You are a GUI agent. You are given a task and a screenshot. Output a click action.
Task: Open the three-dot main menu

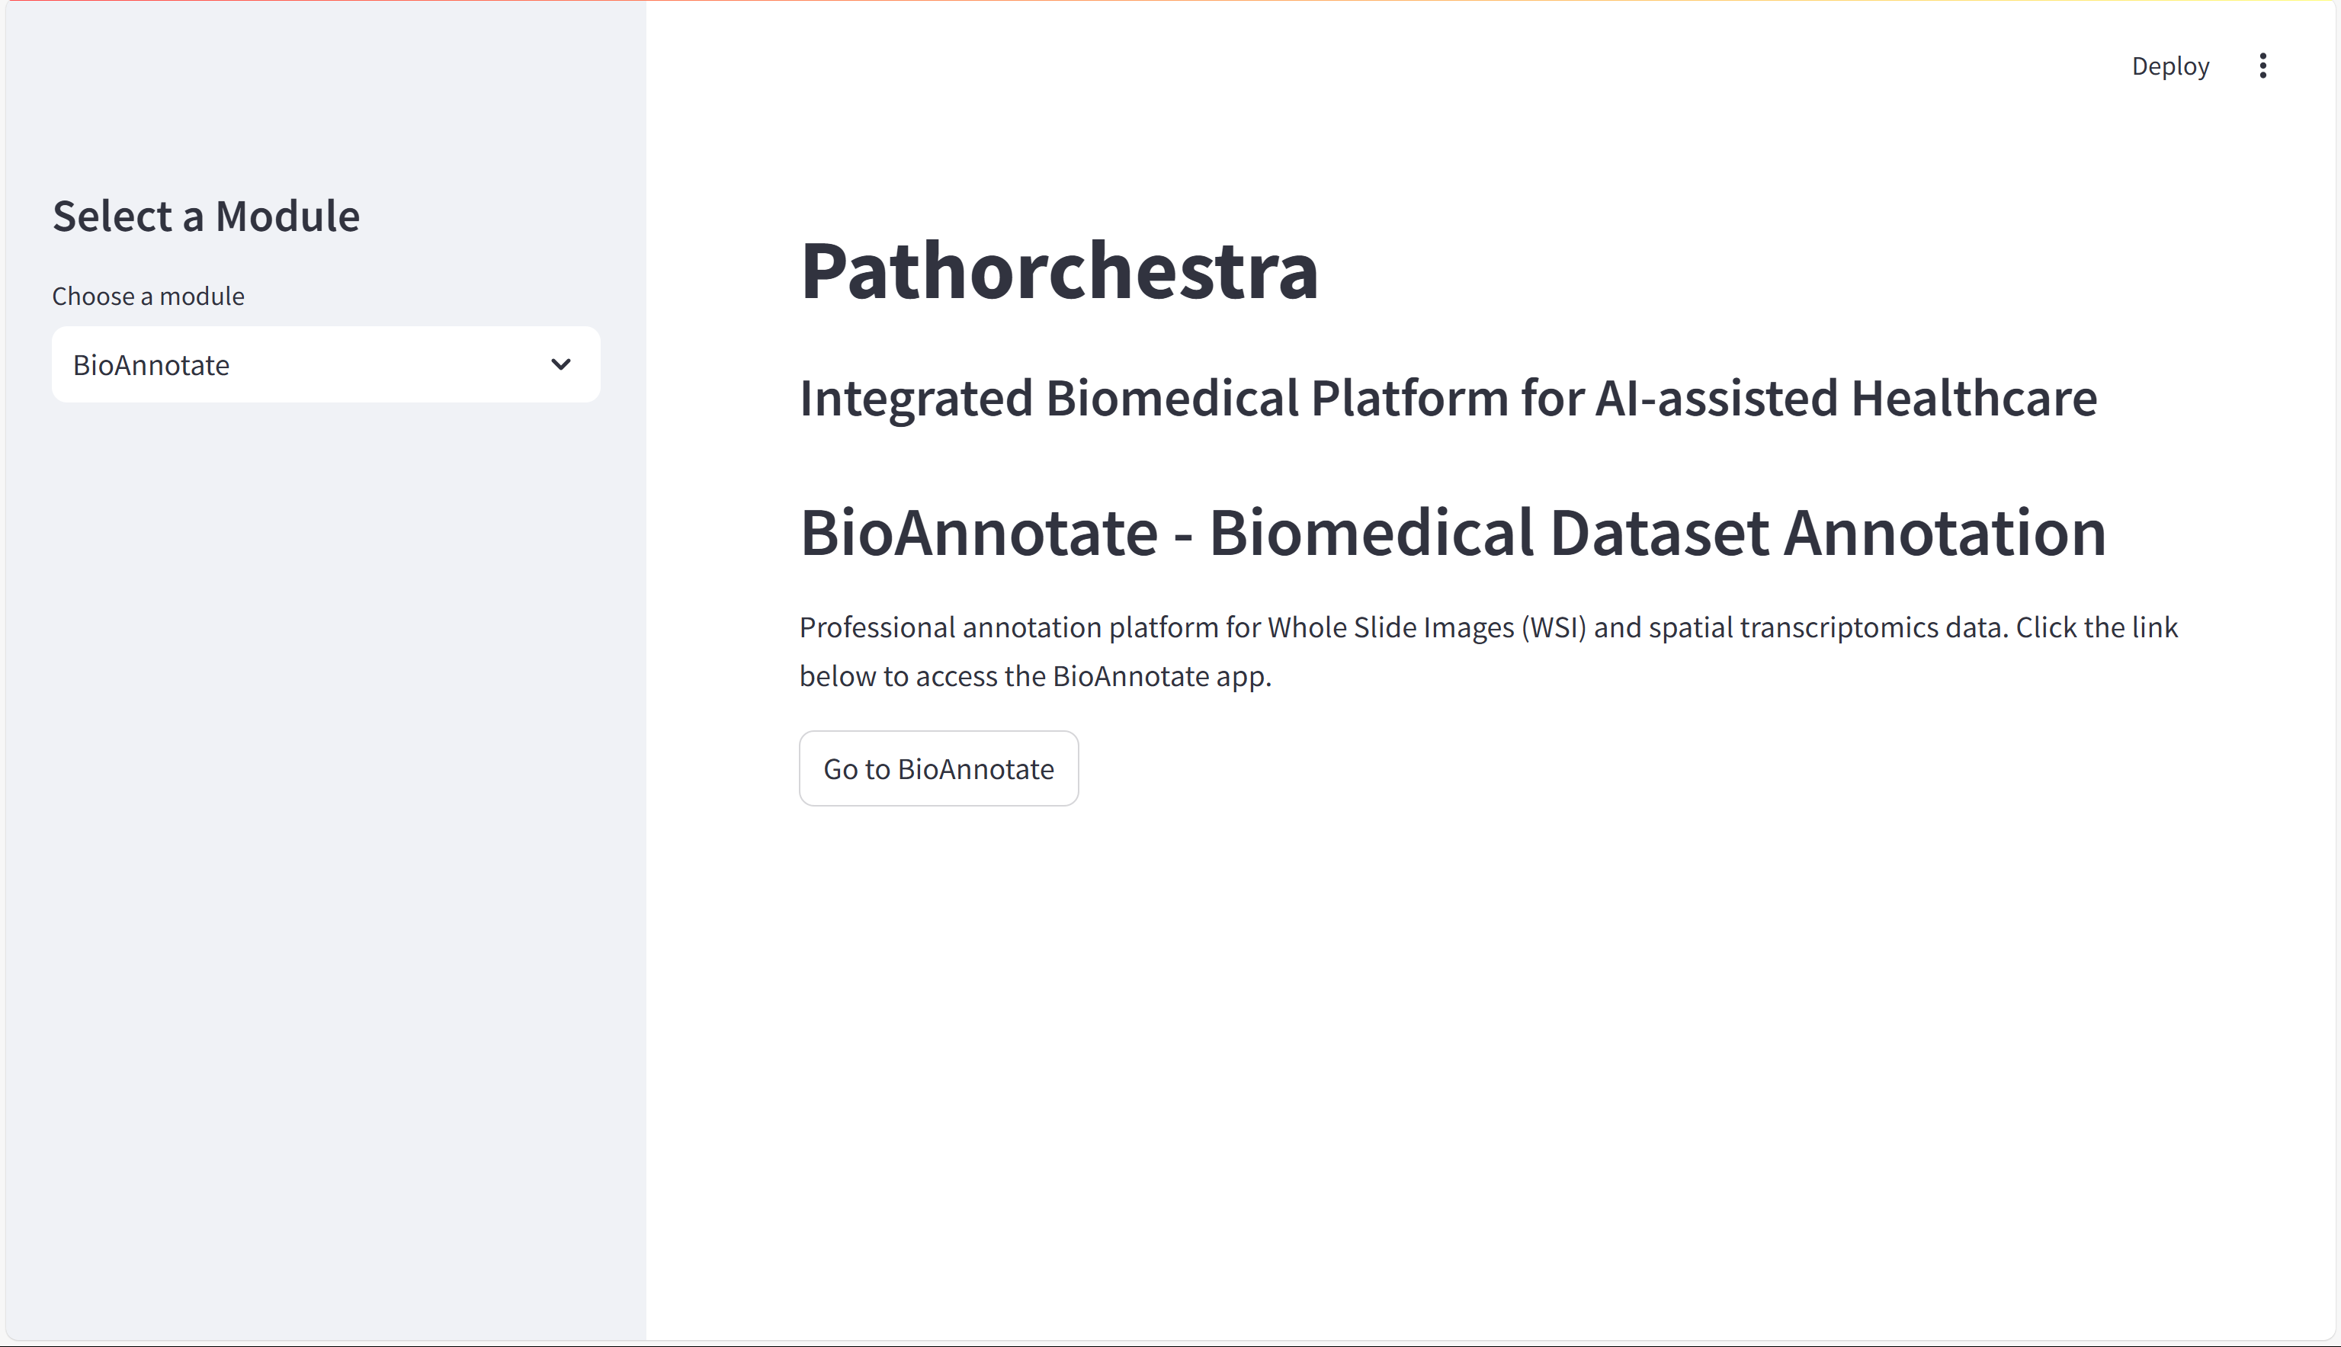click(x=2262, y=66)
